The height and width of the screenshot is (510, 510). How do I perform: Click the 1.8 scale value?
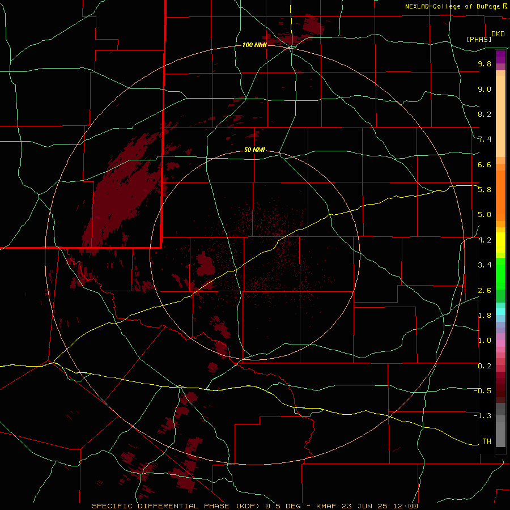click(484, 316)
